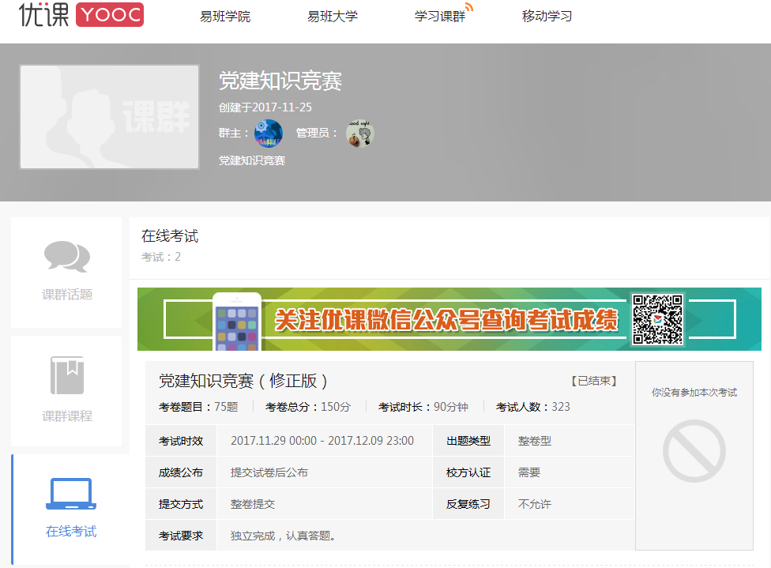Open exam 党建知识竞赛（修正版）title
The height and width of the screenshot is (568, 771).
243,381
